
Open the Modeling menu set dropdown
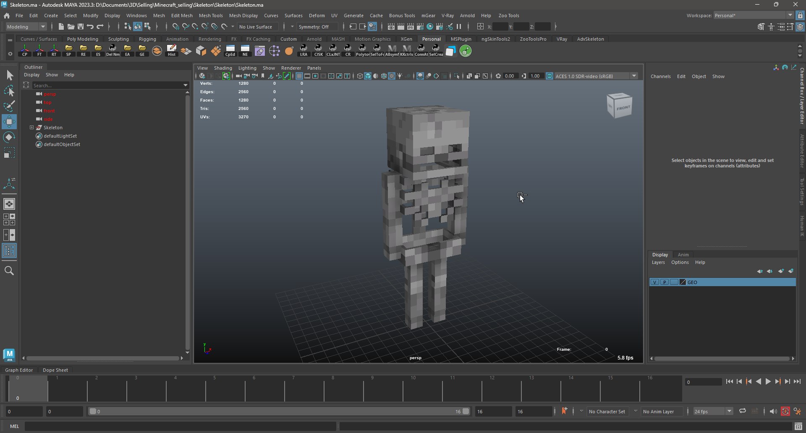(x=26, y=26)
